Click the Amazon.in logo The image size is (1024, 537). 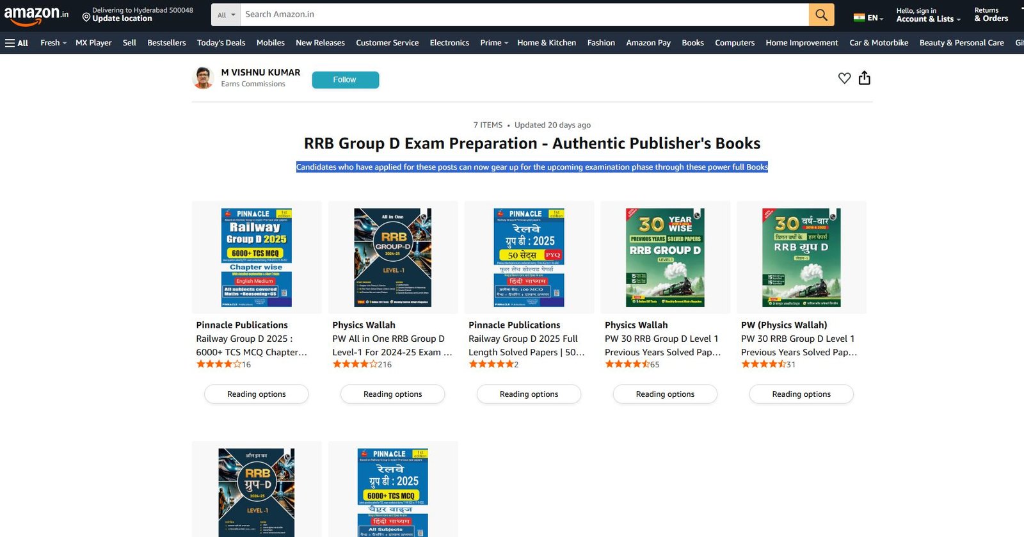[x=36, y=15]
